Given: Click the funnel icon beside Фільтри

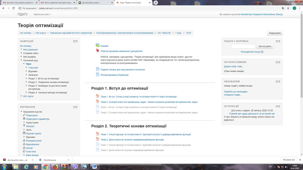Looking at the screenshot, I should 24,126.
